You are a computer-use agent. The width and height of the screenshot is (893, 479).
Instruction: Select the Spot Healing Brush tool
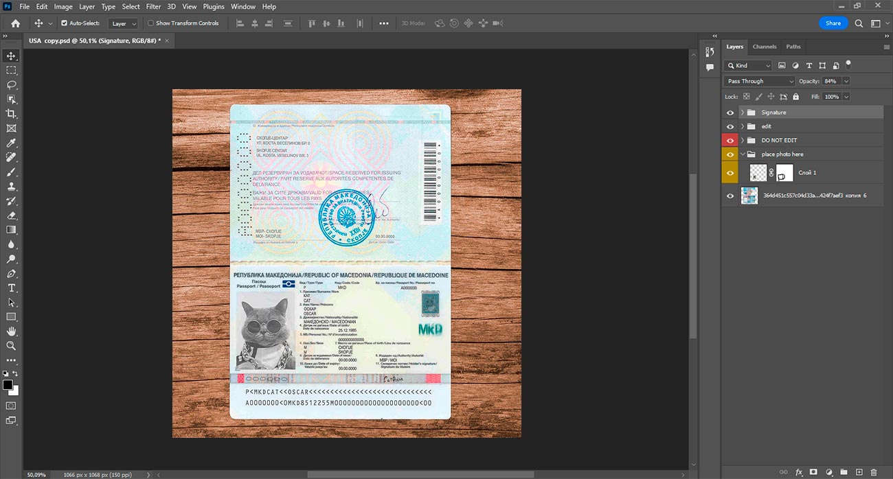[11, 157]
